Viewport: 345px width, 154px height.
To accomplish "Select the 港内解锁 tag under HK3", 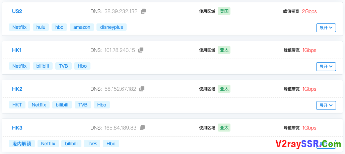I will pos(22,144).
